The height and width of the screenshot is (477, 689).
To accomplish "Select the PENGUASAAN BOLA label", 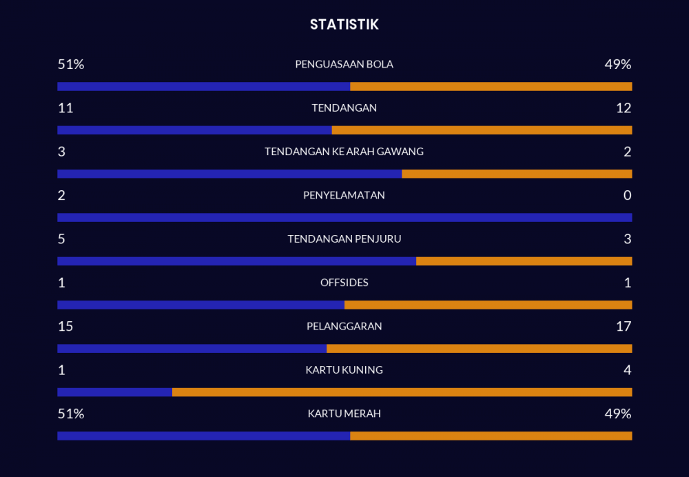I will 344,64.
